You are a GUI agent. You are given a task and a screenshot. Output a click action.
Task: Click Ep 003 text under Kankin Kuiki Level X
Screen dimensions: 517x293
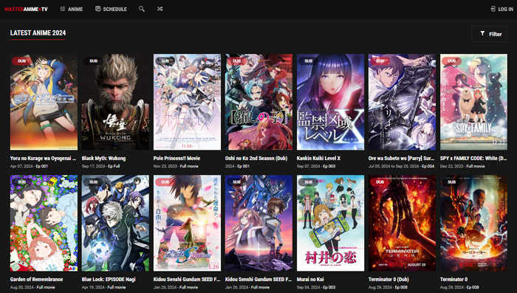coord(329,167)
